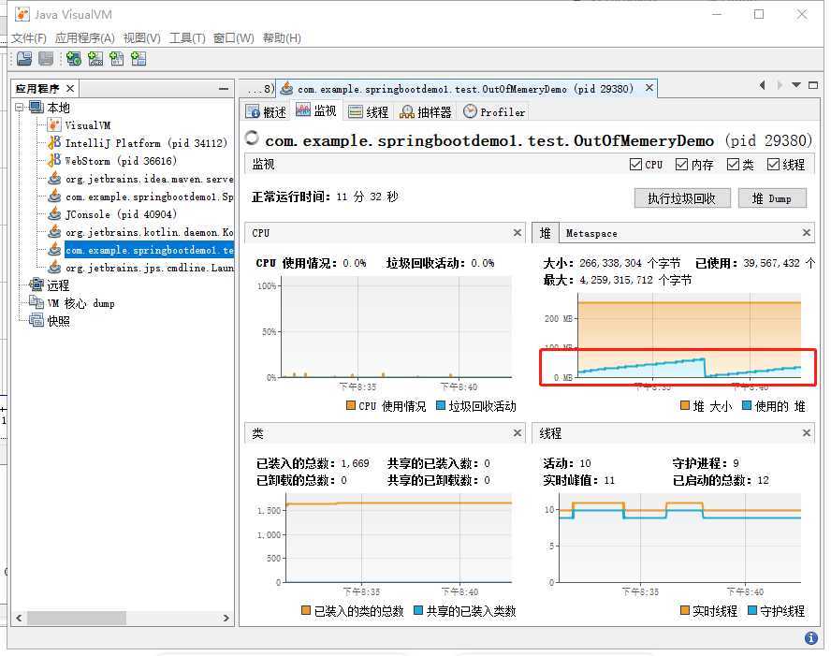Open the 应用程序(A) menu
Viewport: 831px width, 656px height.
coord(85,38)
